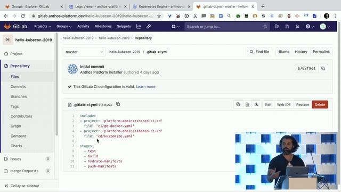
Task: Go to Activity page
Action: pyautogui.click(x=83, y=26)
